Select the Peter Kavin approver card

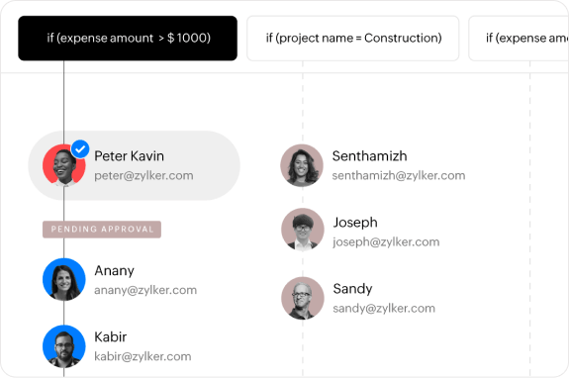pos(135,165)
